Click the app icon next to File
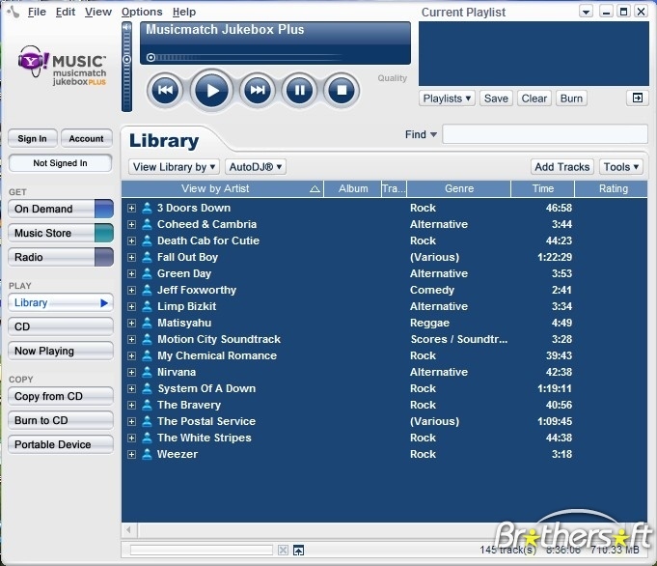Image resolution: width=657 pixels, height=566 pixels. pyautogui.click(x=14, y=12)
